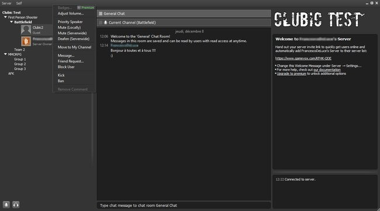Open the Server menu

click(x=6, y=3)
